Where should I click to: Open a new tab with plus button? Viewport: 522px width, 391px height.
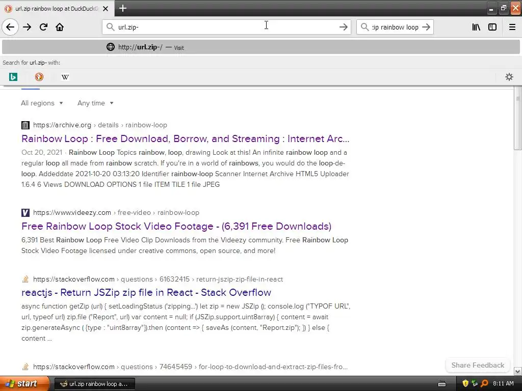pyautogui.click(x=122, y=8)
